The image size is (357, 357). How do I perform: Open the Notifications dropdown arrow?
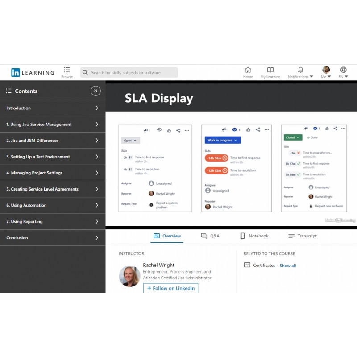tap(311, 76)
